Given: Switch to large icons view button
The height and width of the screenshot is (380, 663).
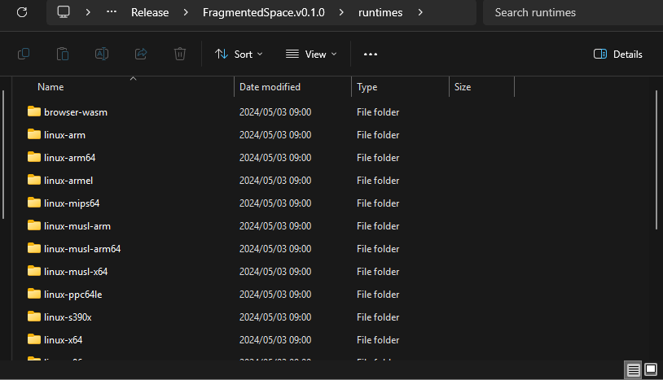Looking at the screenshot, I should tap(650, 369).
